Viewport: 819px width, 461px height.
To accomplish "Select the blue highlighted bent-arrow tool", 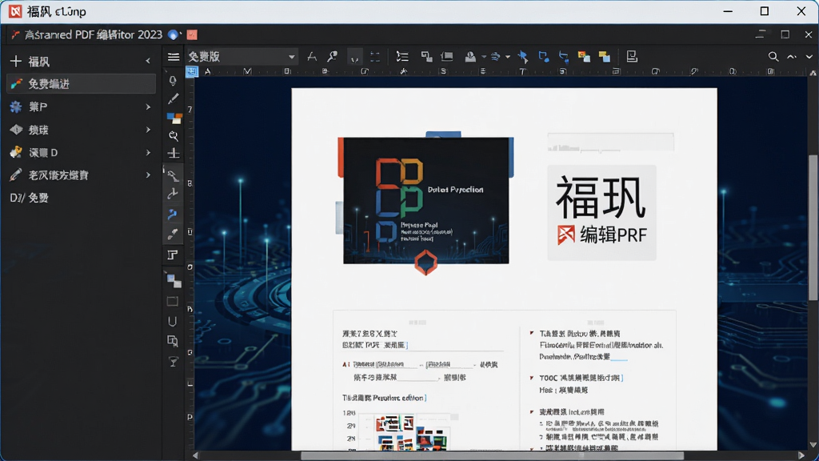I will [173, 214].
